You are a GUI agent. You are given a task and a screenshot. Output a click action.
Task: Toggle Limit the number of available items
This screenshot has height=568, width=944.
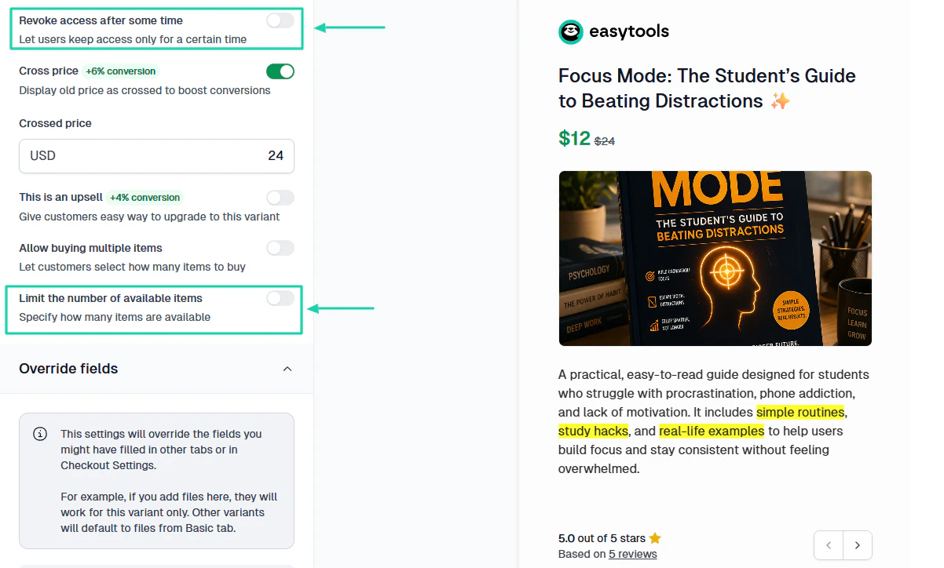click(x=280, y=298)
